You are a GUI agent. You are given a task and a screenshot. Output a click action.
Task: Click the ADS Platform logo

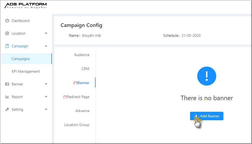point(26,6)
